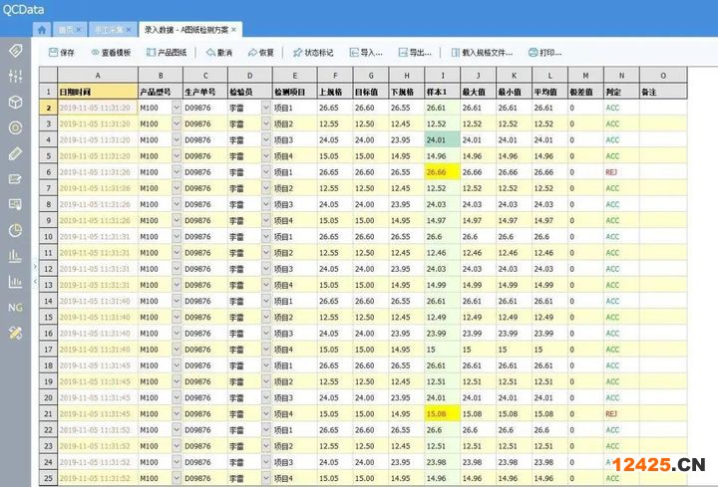Select the 备注 cell in row 3

pos(663,123)
